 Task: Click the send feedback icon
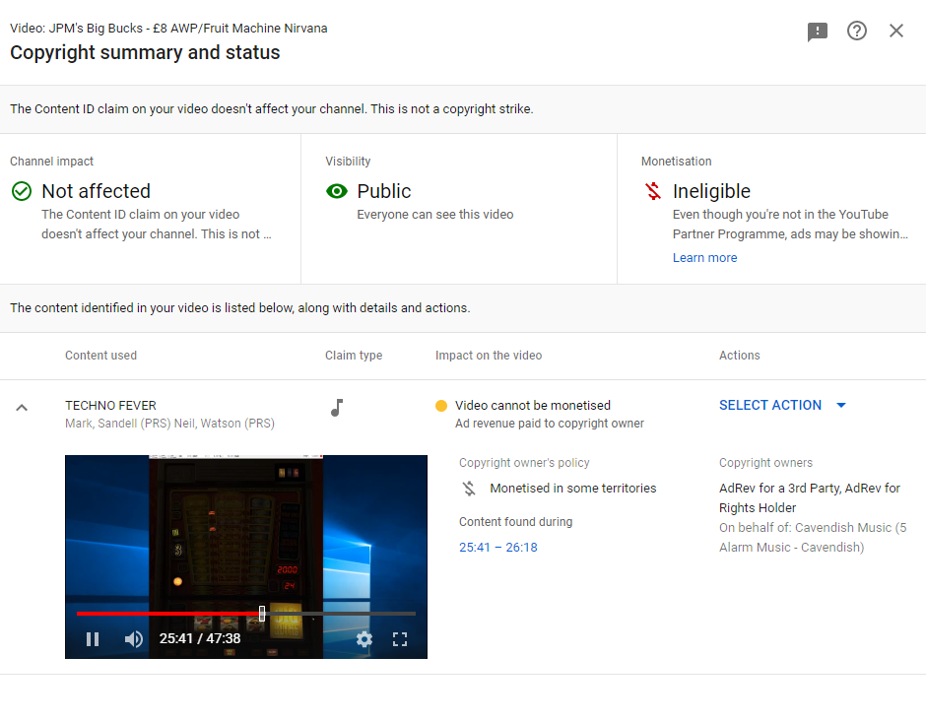(818, 32)
